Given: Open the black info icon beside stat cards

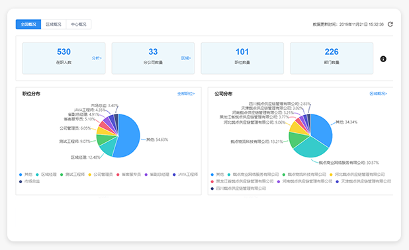Looking at the screenshot, I should coord(383,59).
